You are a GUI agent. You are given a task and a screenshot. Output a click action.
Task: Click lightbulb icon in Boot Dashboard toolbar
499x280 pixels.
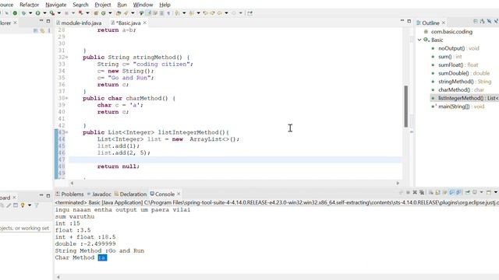pos(23,205)
